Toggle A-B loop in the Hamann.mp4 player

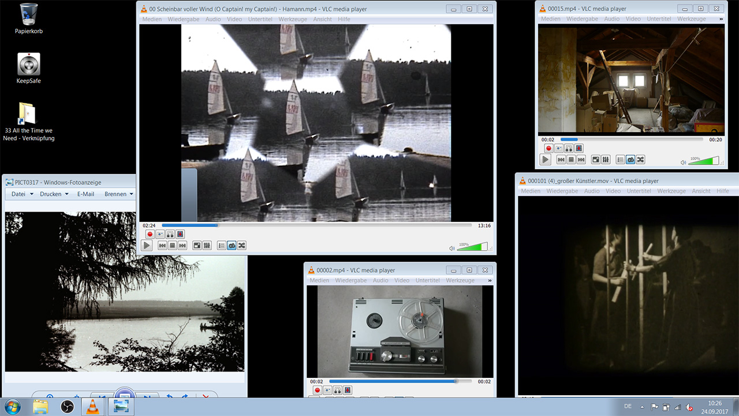click(x=170, y=234)
